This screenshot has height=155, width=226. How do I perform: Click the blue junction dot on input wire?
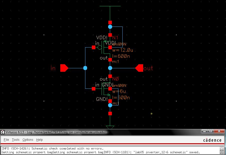click(85, 68)
